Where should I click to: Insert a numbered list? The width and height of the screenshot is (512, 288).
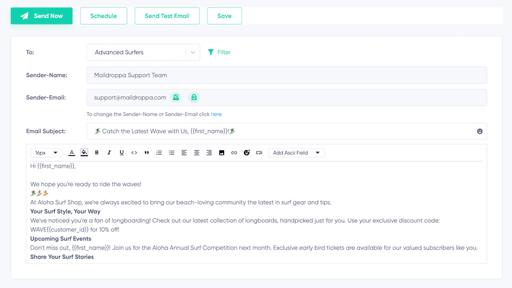tap(159, 153)
